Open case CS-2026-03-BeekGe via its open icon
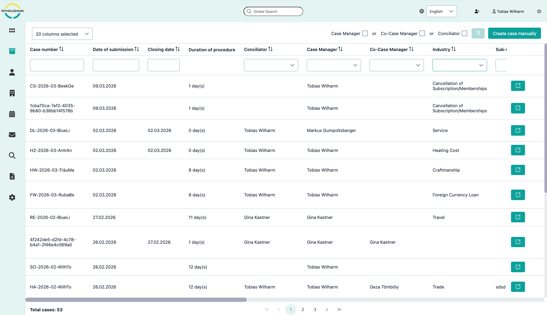The width and height of the screenshot is (547, 315). 518,86
